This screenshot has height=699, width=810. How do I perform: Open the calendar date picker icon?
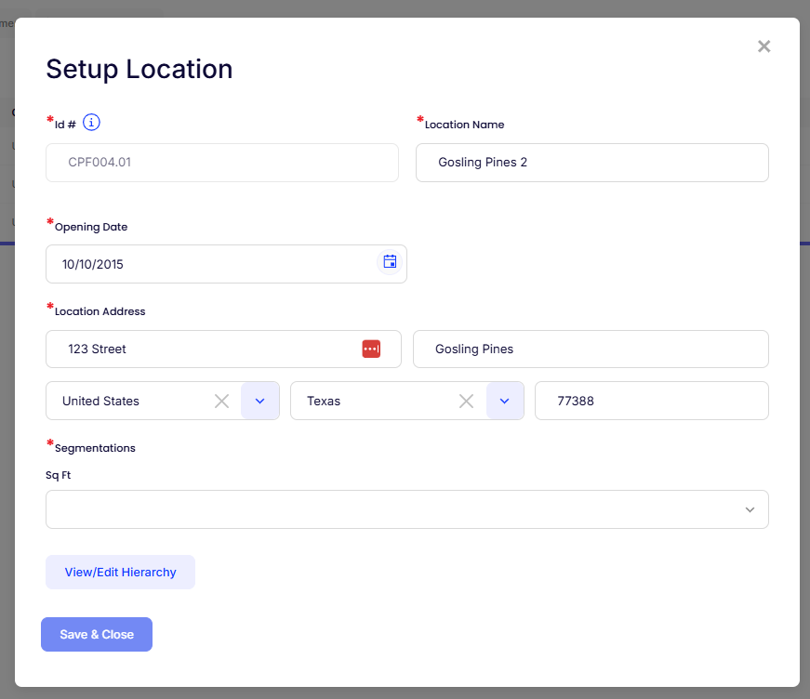[x=390, y=262]
